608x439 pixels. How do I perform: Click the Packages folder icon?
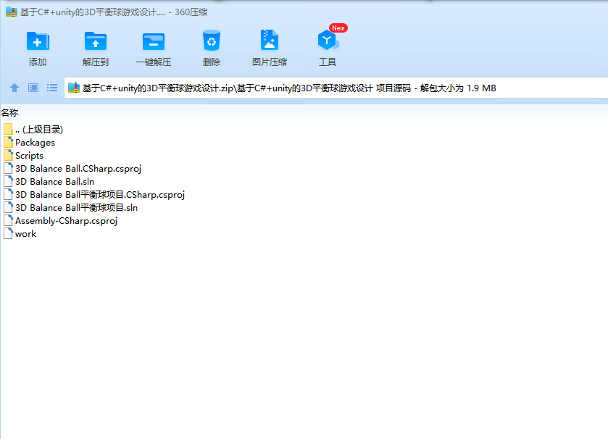click(x=8, y=142)
